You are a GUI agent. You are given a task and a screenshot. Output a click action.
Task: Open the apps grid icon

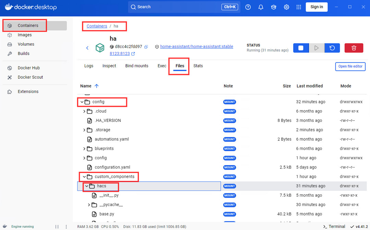[x=299, y=7]
